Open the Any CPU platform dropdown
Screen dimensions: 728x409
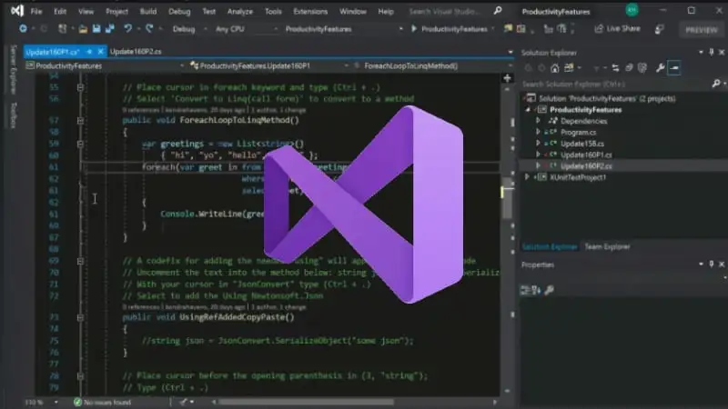[246, 29]
